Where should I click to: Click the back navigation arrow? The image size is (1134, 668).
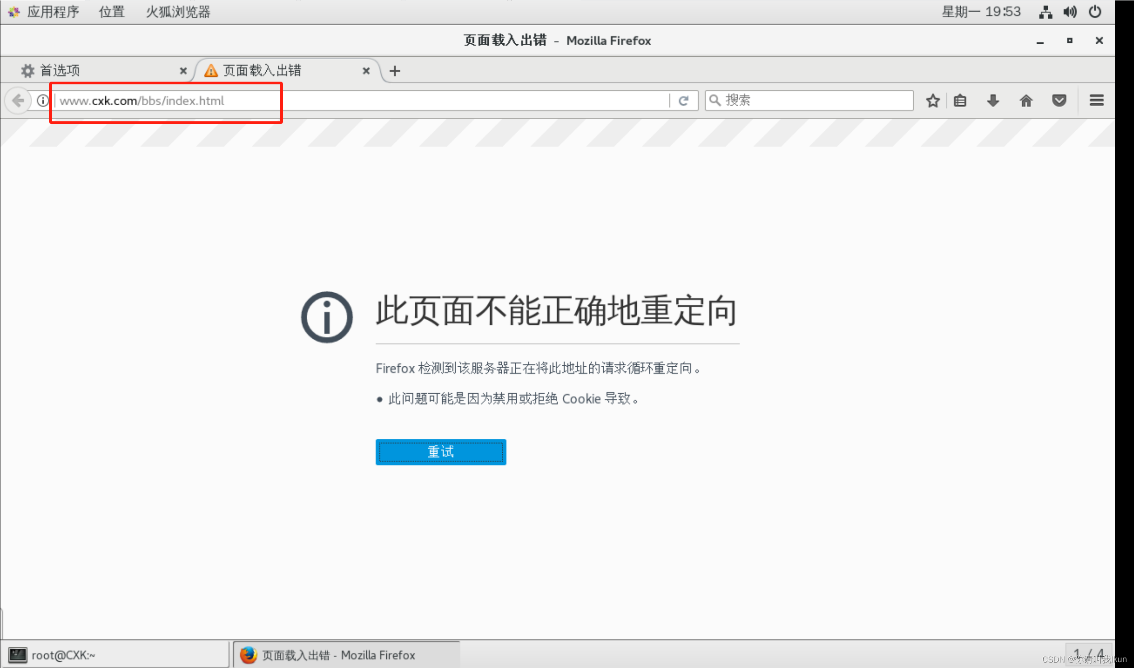[x=18, y=100]
